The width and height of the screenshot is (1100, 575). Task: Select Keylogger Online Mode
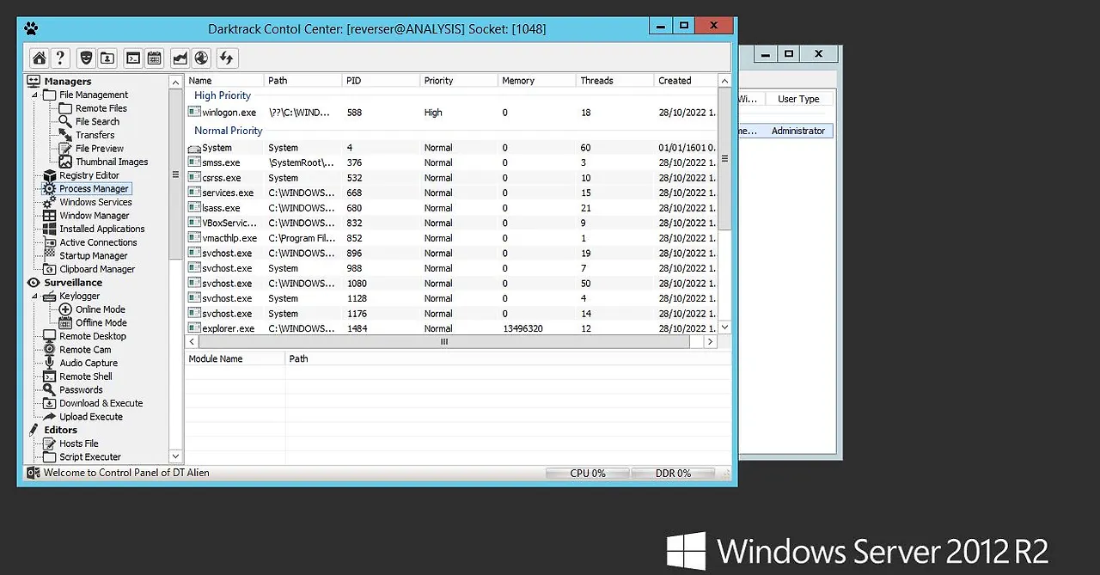(x=101, y=309)
